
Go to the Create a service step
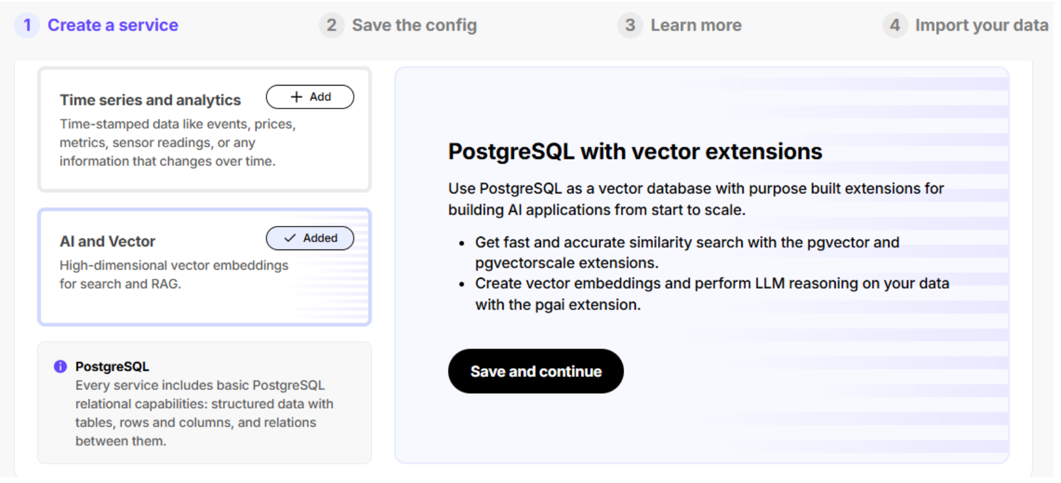[x=113, y=26]
